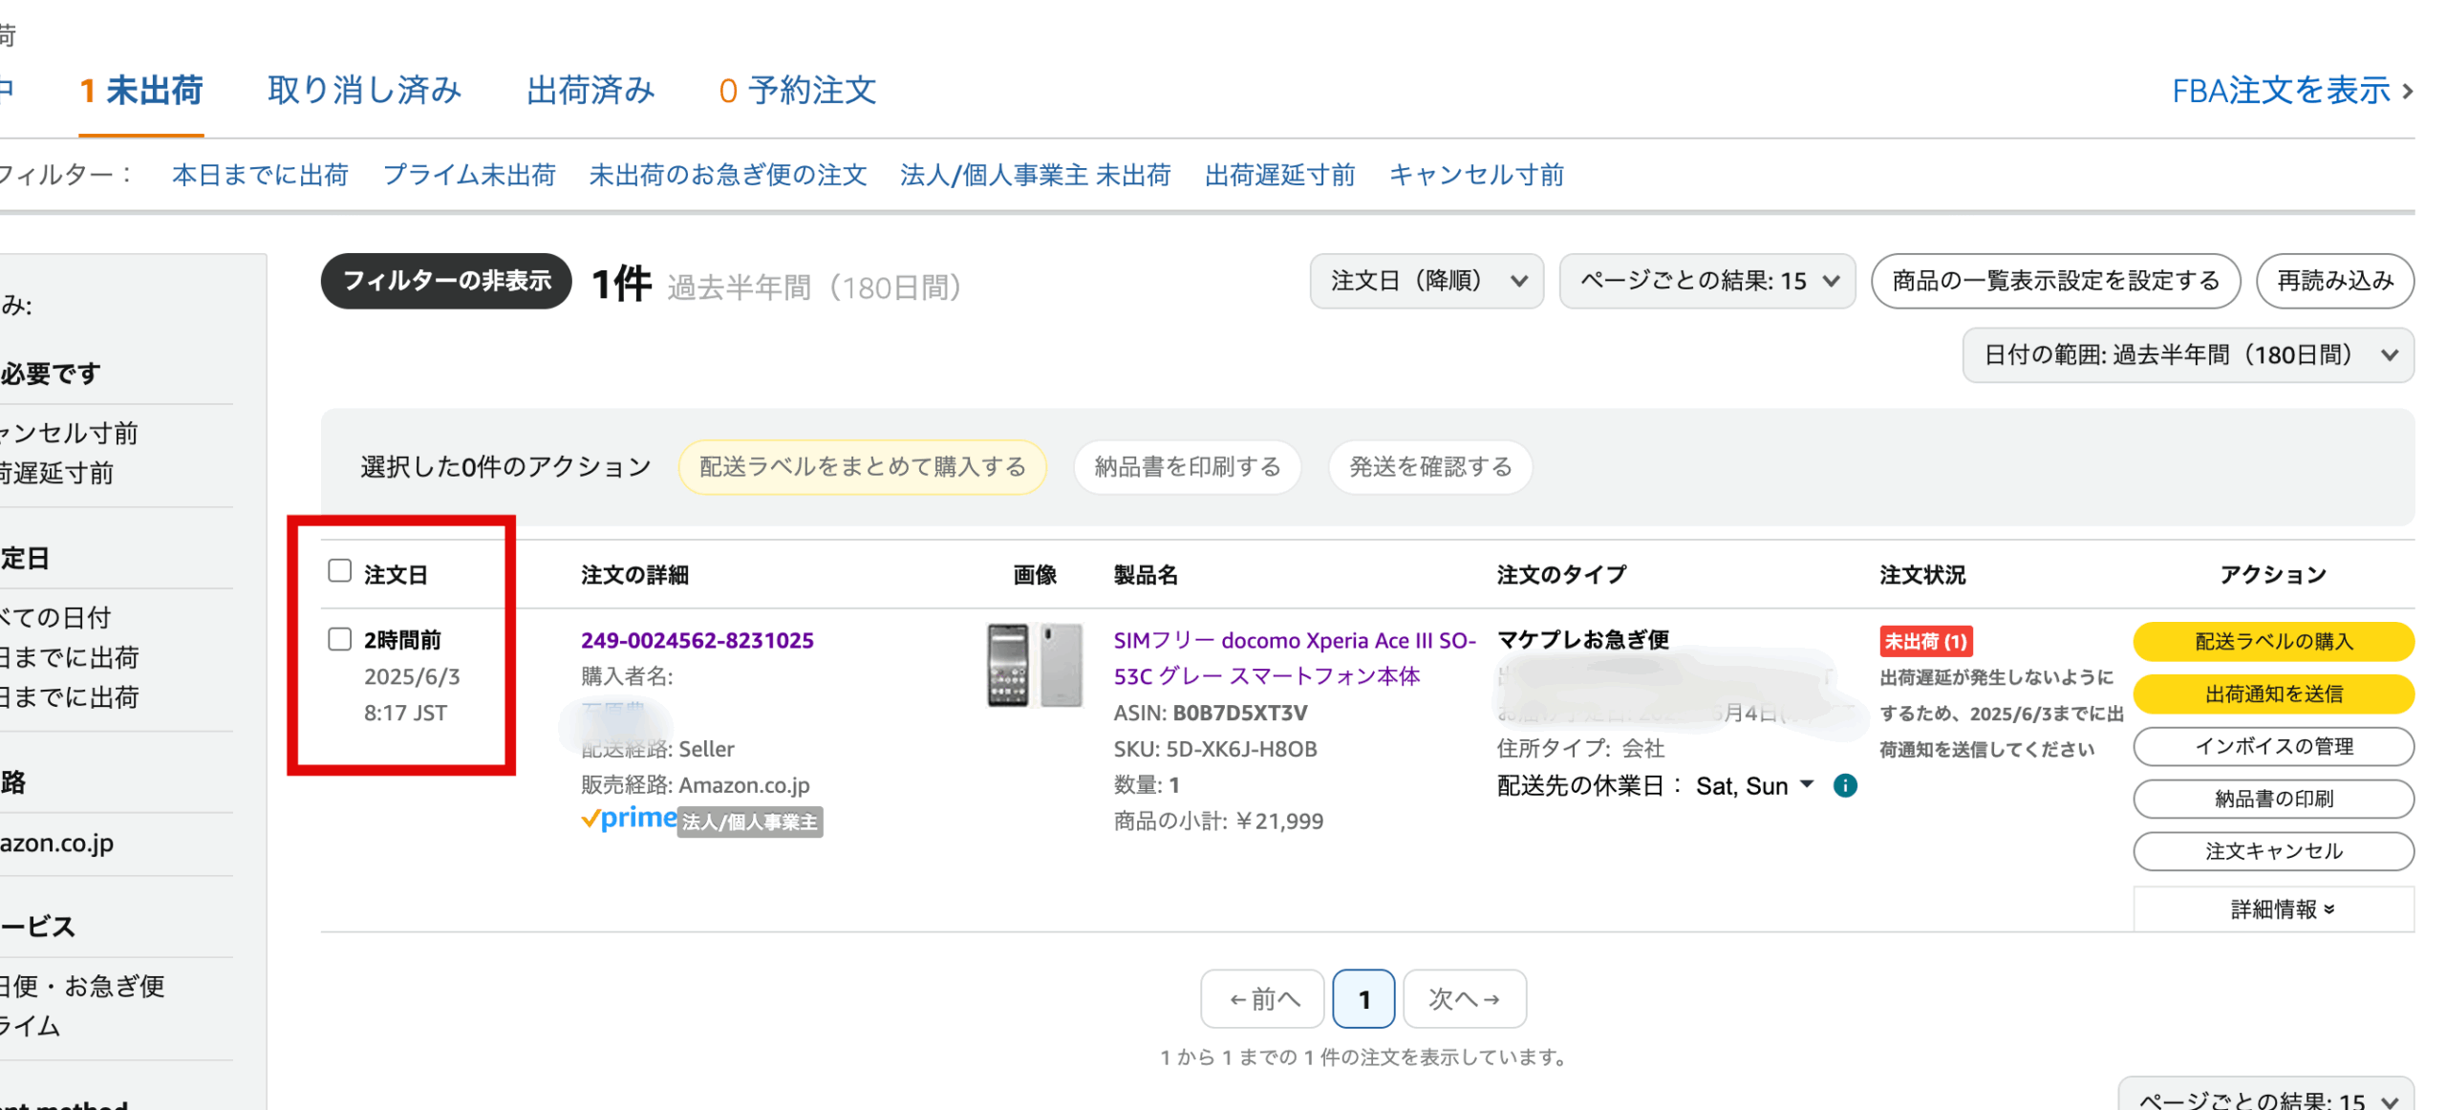Click 商品の一覧表示設定を設定する button
This screenshot has width=2446, height=1110.
[x=2054, y=281]
